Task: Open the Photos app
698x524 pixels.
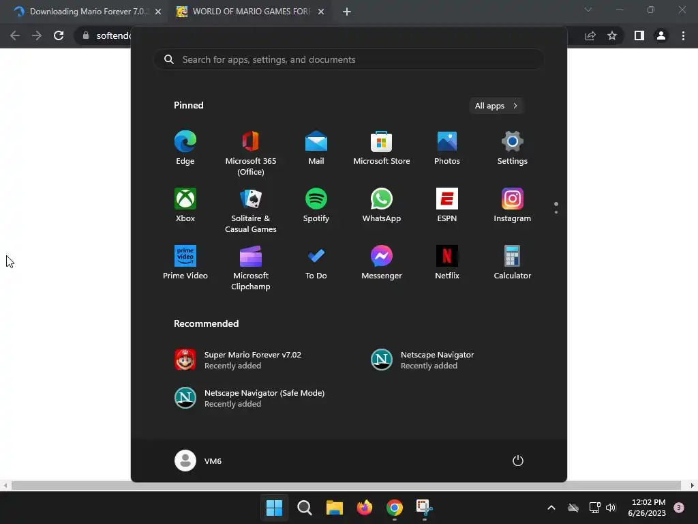Action: [447, 148]
